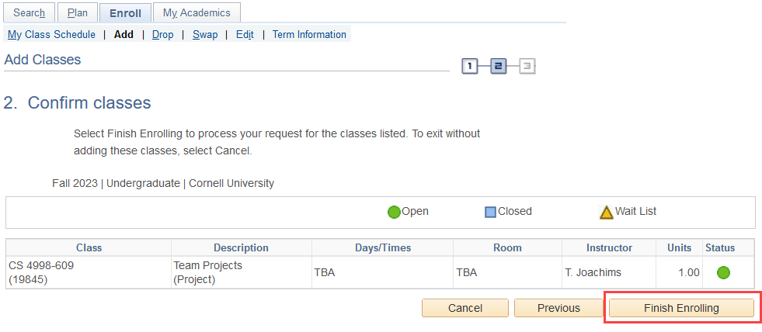Click the Finish Enrolling button
762x332 pixels.
tap(681, 308)
